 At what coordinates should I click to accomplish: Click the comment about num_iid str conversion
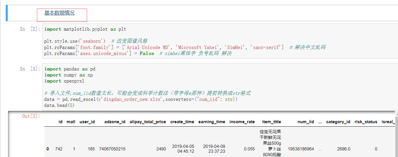click(147, 93)
